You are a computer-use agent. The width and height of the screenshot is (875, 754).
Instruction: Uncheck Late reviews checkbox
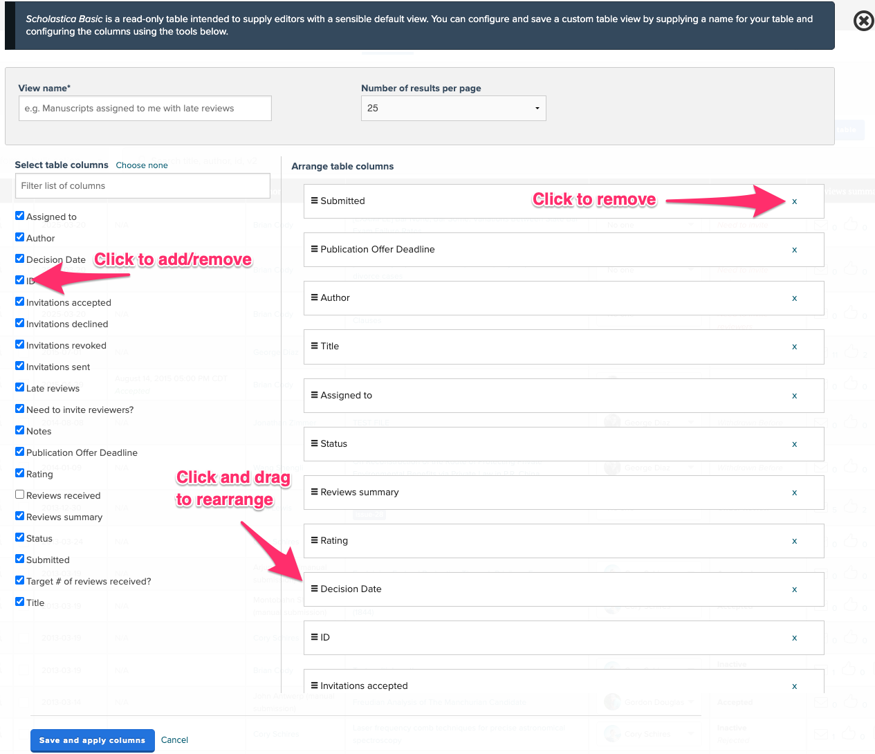[20, 387]
